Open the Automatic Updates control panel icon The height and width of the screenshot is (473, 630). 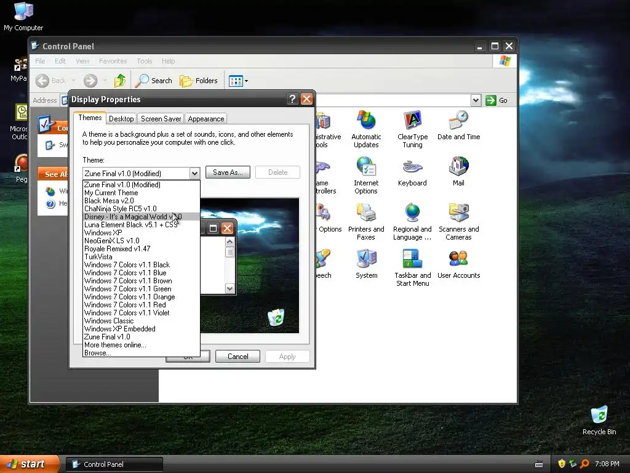(x=366, y=129)
